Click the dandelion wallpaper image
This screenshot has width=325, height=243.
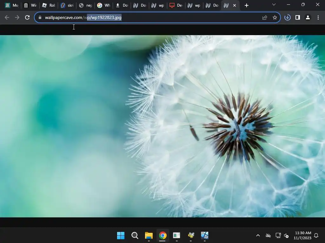click(x=162, y=126)
